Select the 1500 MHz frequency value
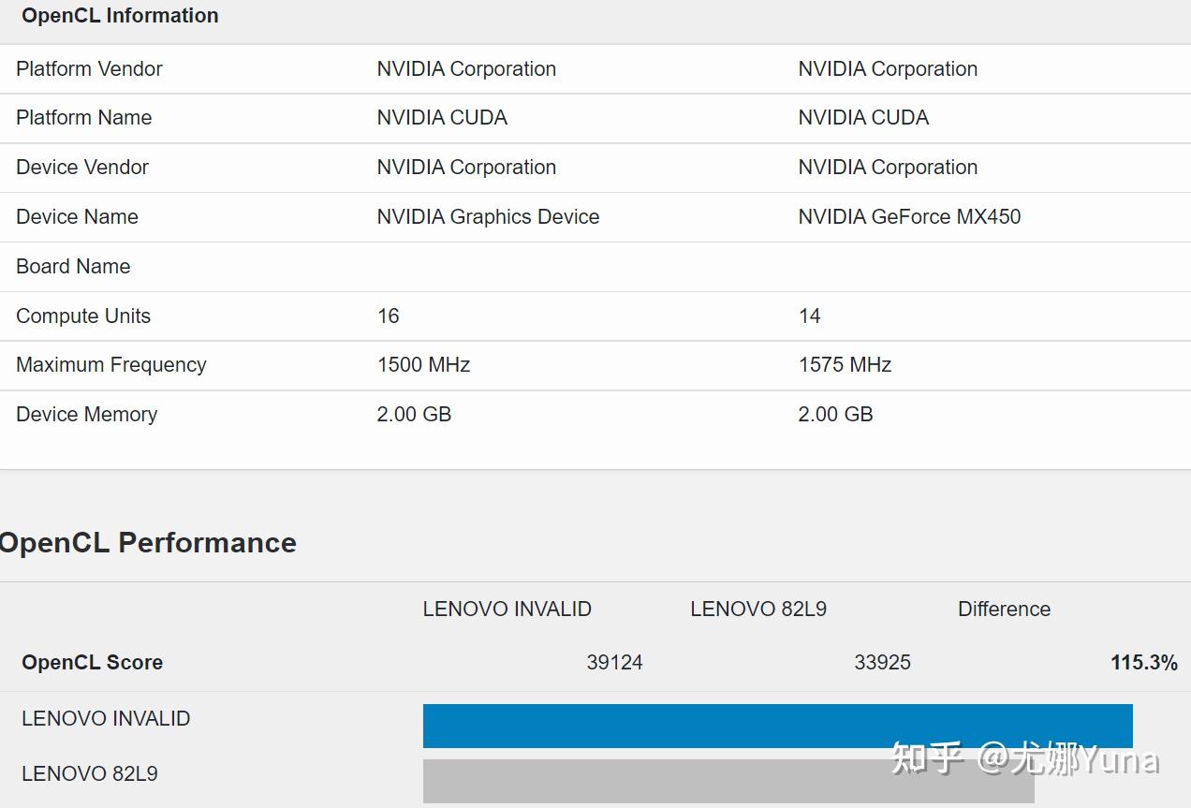Image resolution: width=1191 pixels, height=808 pixels. 423,364
